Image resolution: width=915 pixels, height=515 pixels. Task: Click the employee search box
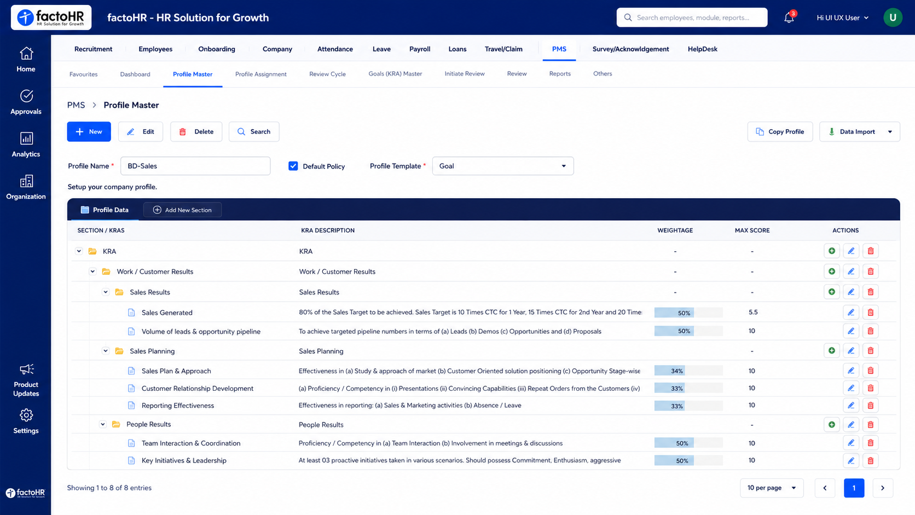(692, 18)
